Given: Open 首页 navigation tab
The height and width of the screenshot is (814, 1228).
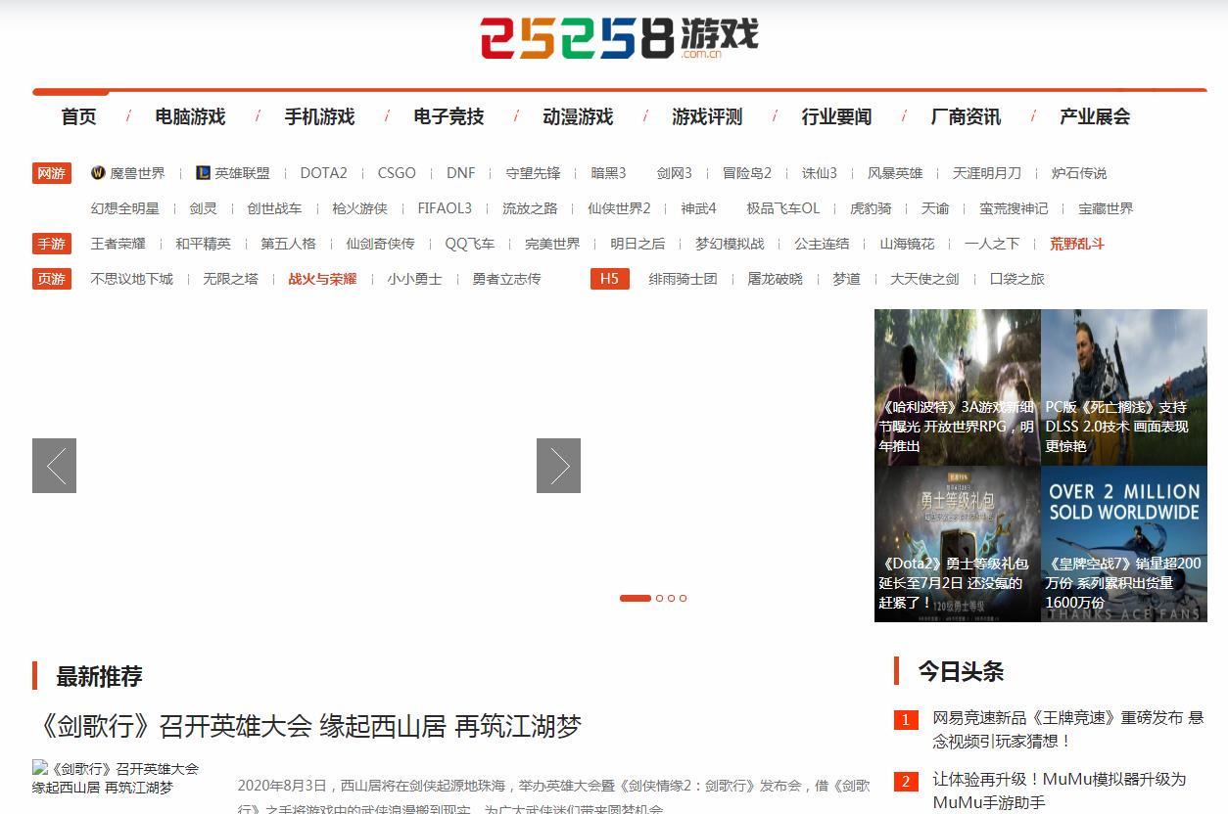Looking at the screenshot, I should tap(78, 116).
